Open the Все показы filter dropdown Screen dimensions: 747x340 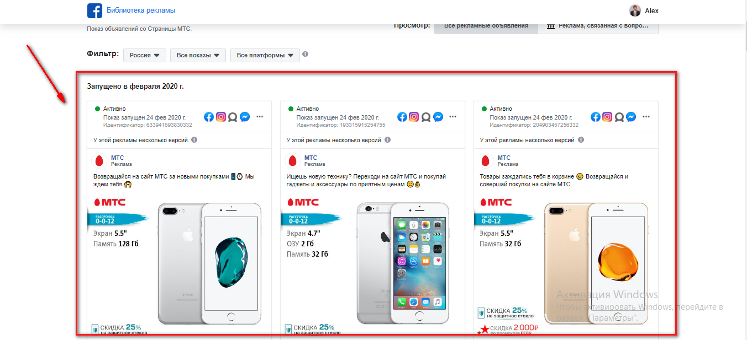[x=198, y=55]
